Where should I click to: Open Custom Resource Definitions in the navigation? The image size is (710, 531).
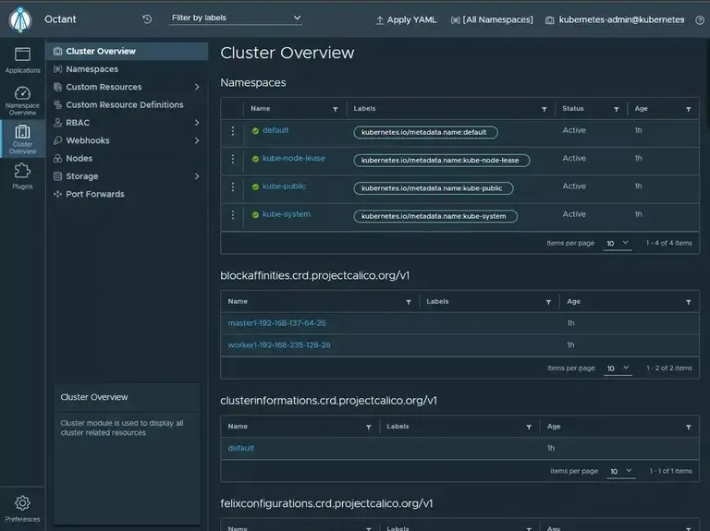tap(127, 105)
